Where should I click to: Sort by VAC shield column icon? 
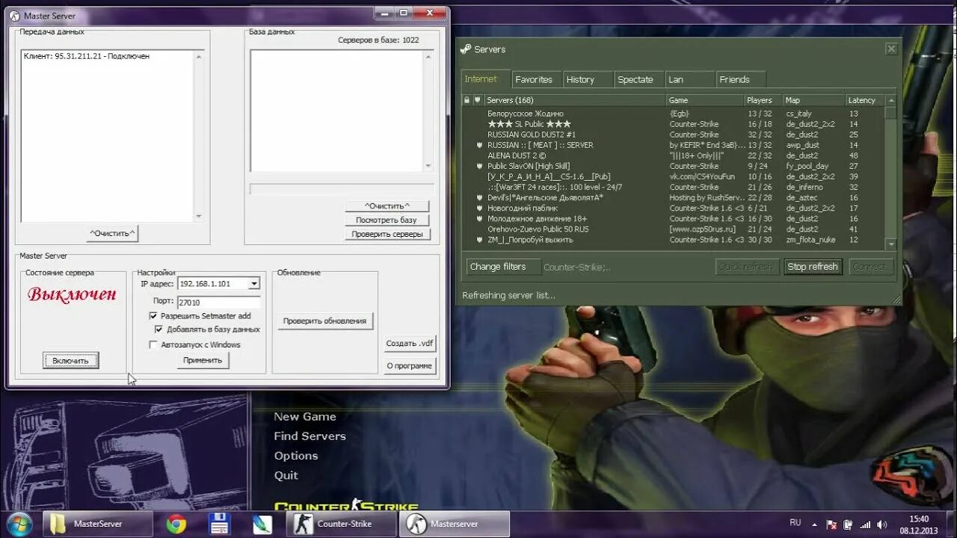pos(477,100)
